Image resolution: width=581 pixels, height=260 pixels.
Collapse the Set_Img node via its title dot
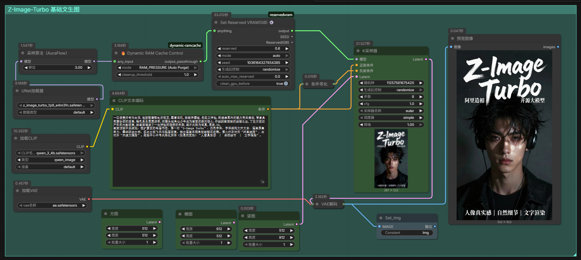381,218
